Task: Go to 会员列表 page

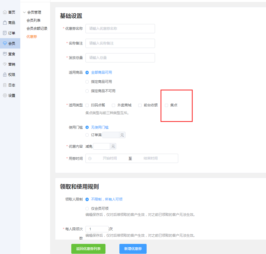Action: 33,20
